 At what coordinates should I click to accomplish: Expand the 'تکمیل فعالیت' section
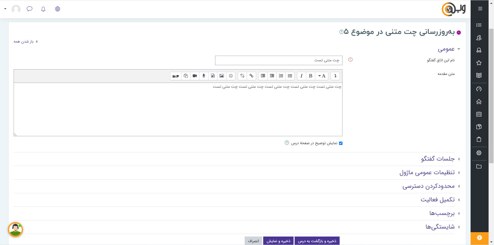pos(437,200)
